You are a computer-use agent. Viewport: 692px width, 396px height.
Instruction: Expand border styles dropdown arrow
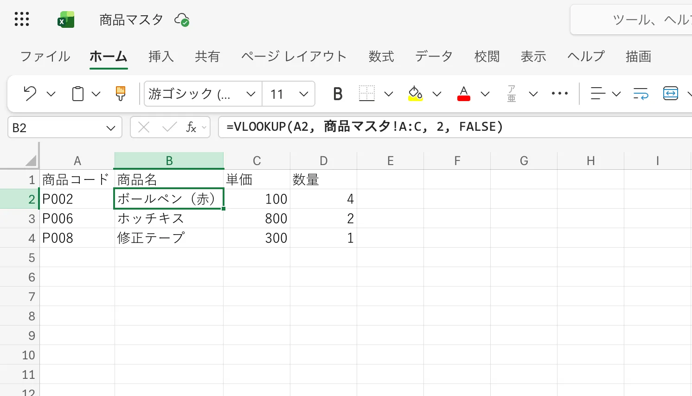[x=389, y=94]
